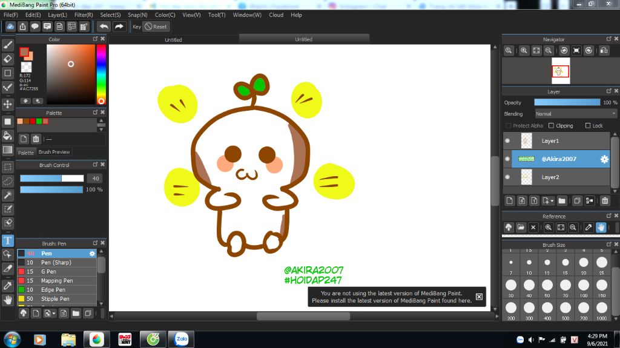
Task: Toggle Protect Alpha checkbox
Action: (x=509, y=126)
